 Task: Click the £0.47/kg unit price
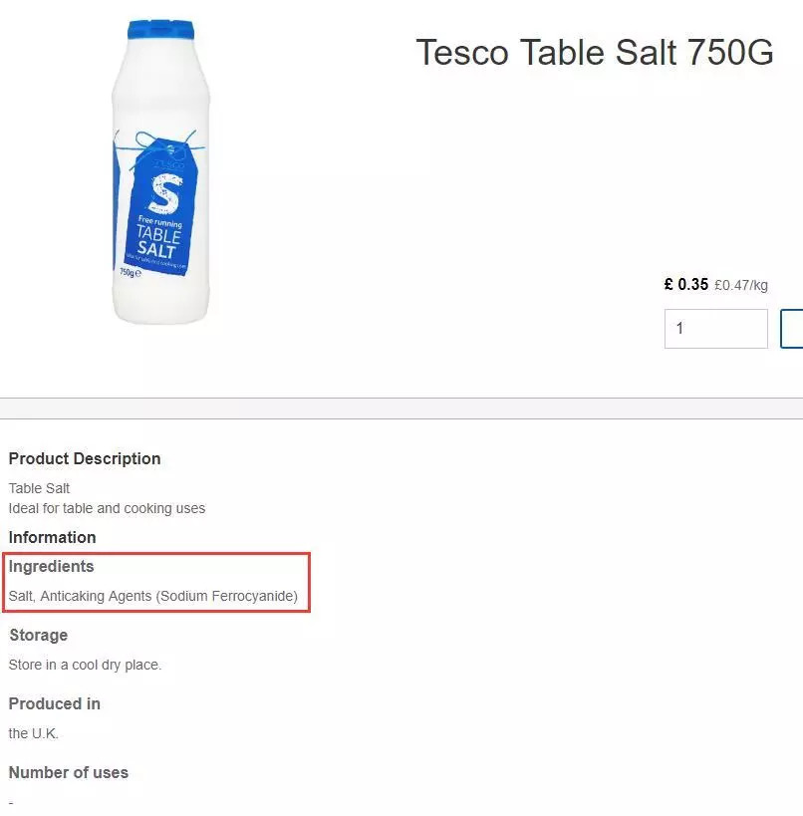coord(741,286)
